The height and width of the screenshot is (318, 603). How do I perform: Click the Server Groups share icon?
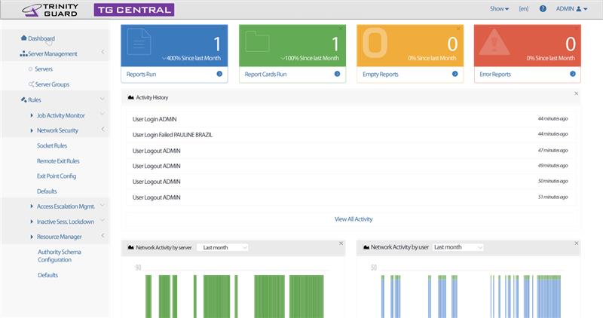[31, 84]
